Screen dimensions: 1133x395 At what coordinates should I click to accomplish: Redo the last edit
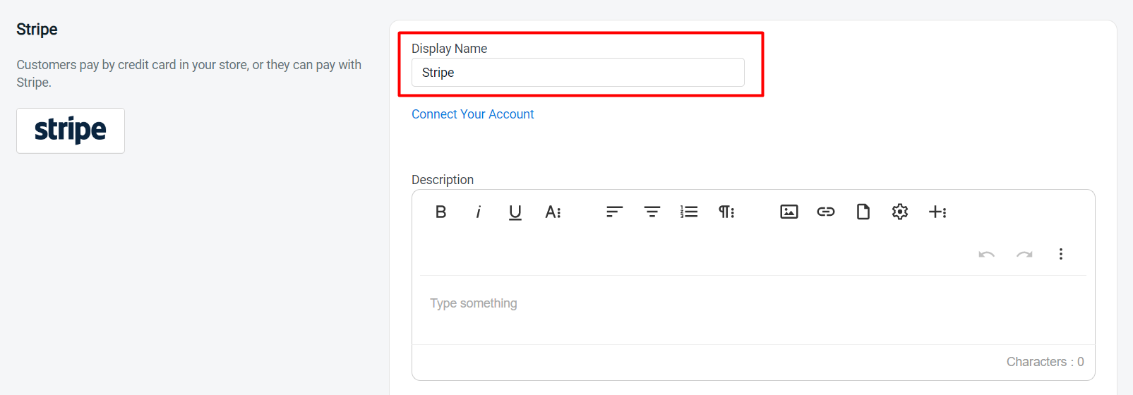pos(1024,254)
